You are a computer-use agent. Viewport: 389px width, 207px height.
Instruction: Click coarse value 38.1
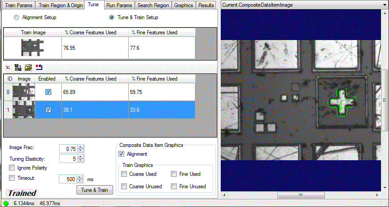click(68, 110)
